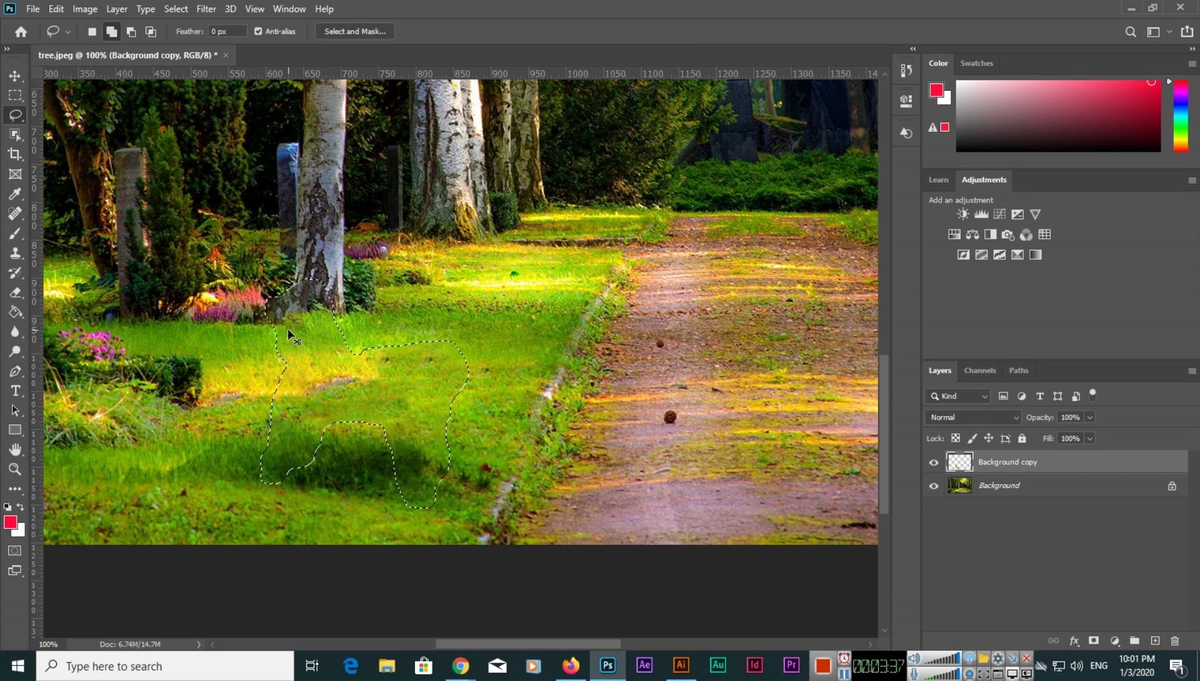1200x681 pixels.
Task: Add a layer mask
Action: (1094, 641)
